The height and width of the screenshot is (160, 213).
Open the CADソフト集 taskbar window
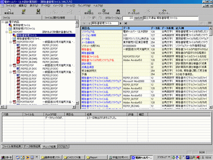pyautogui.click(x=74, y=157)
